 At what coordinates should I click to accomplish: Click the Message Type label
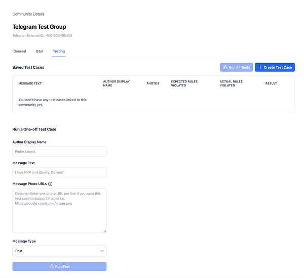(24, 241)
